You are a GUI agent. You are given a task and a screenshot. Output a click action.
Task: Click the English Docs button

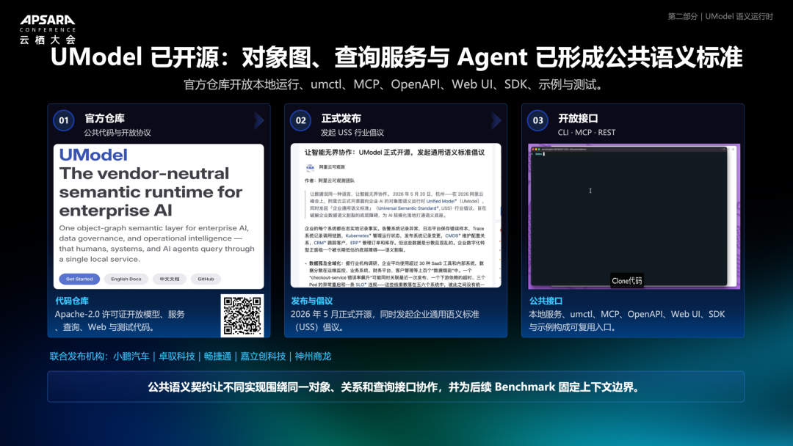point(126,279)
